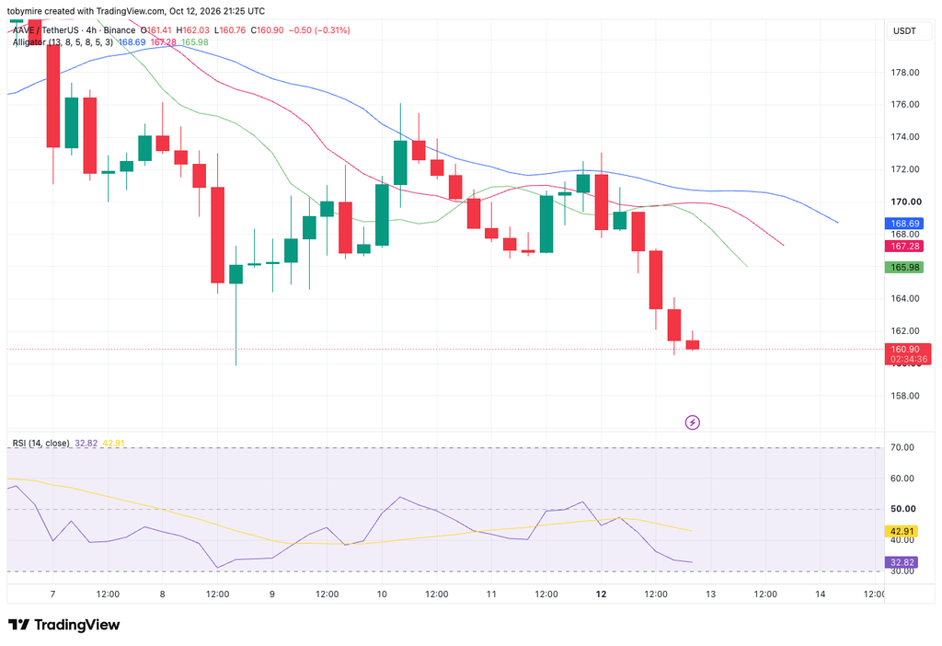
Task: Click the yellow 42.91 RSI average label
Action: click(x=902, y=531)
